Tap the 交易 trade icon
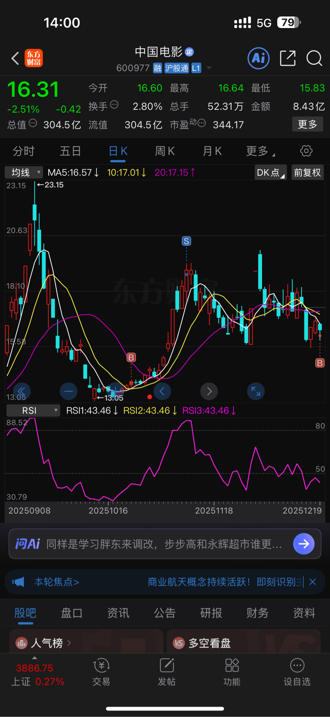The image size is (330, 717). click(x=101, y=673)
